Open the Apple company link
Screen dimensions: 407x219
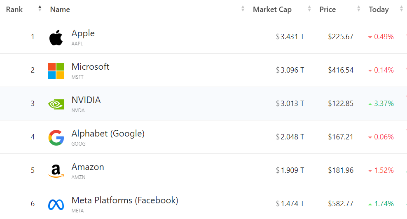click(x=83, y=33)
